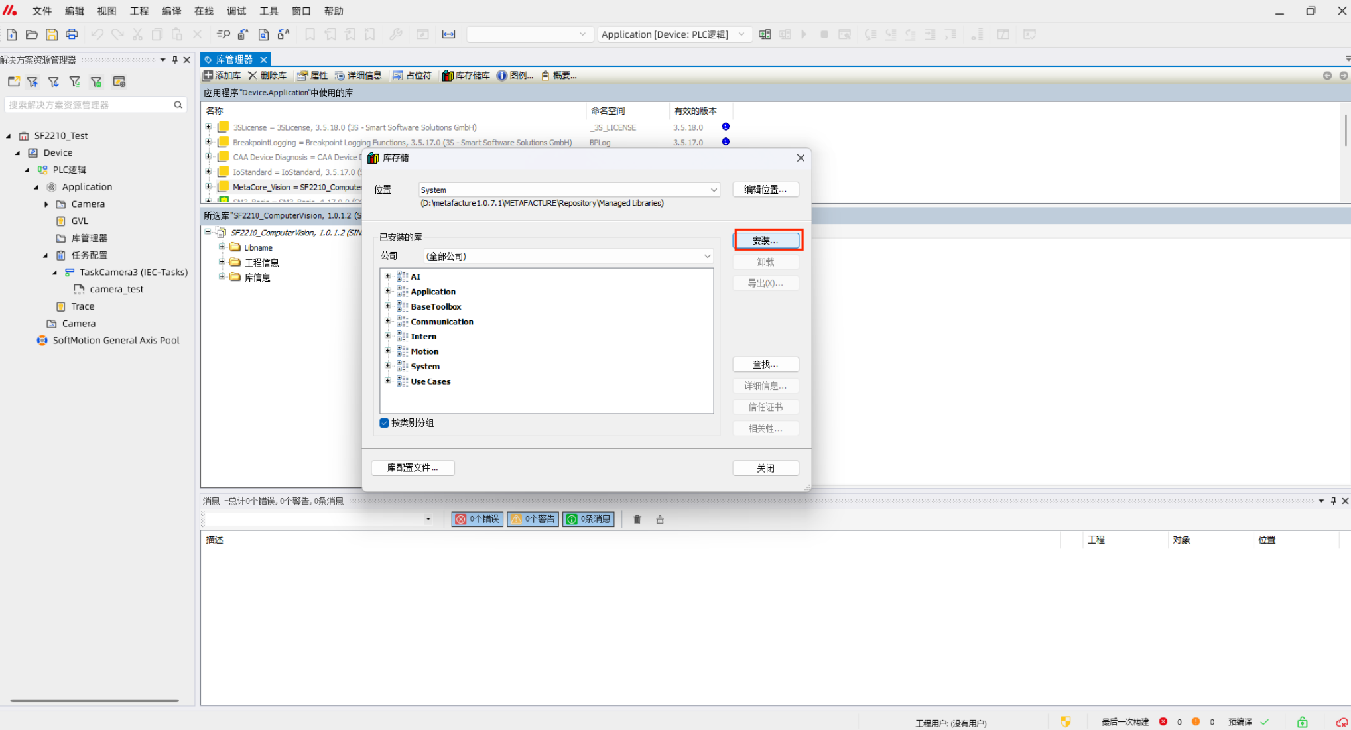Uncheck the 按类别分组 checkbox

click(x=384, y=423)
